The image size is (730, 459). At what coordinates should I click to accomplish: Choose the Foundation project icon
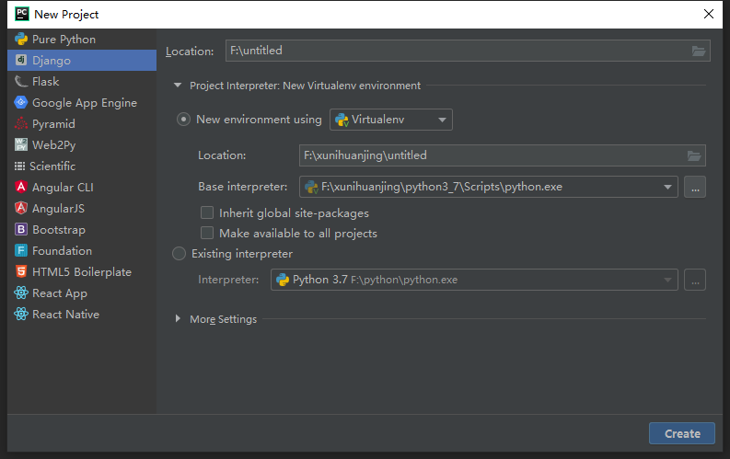[x=21, y=250]
